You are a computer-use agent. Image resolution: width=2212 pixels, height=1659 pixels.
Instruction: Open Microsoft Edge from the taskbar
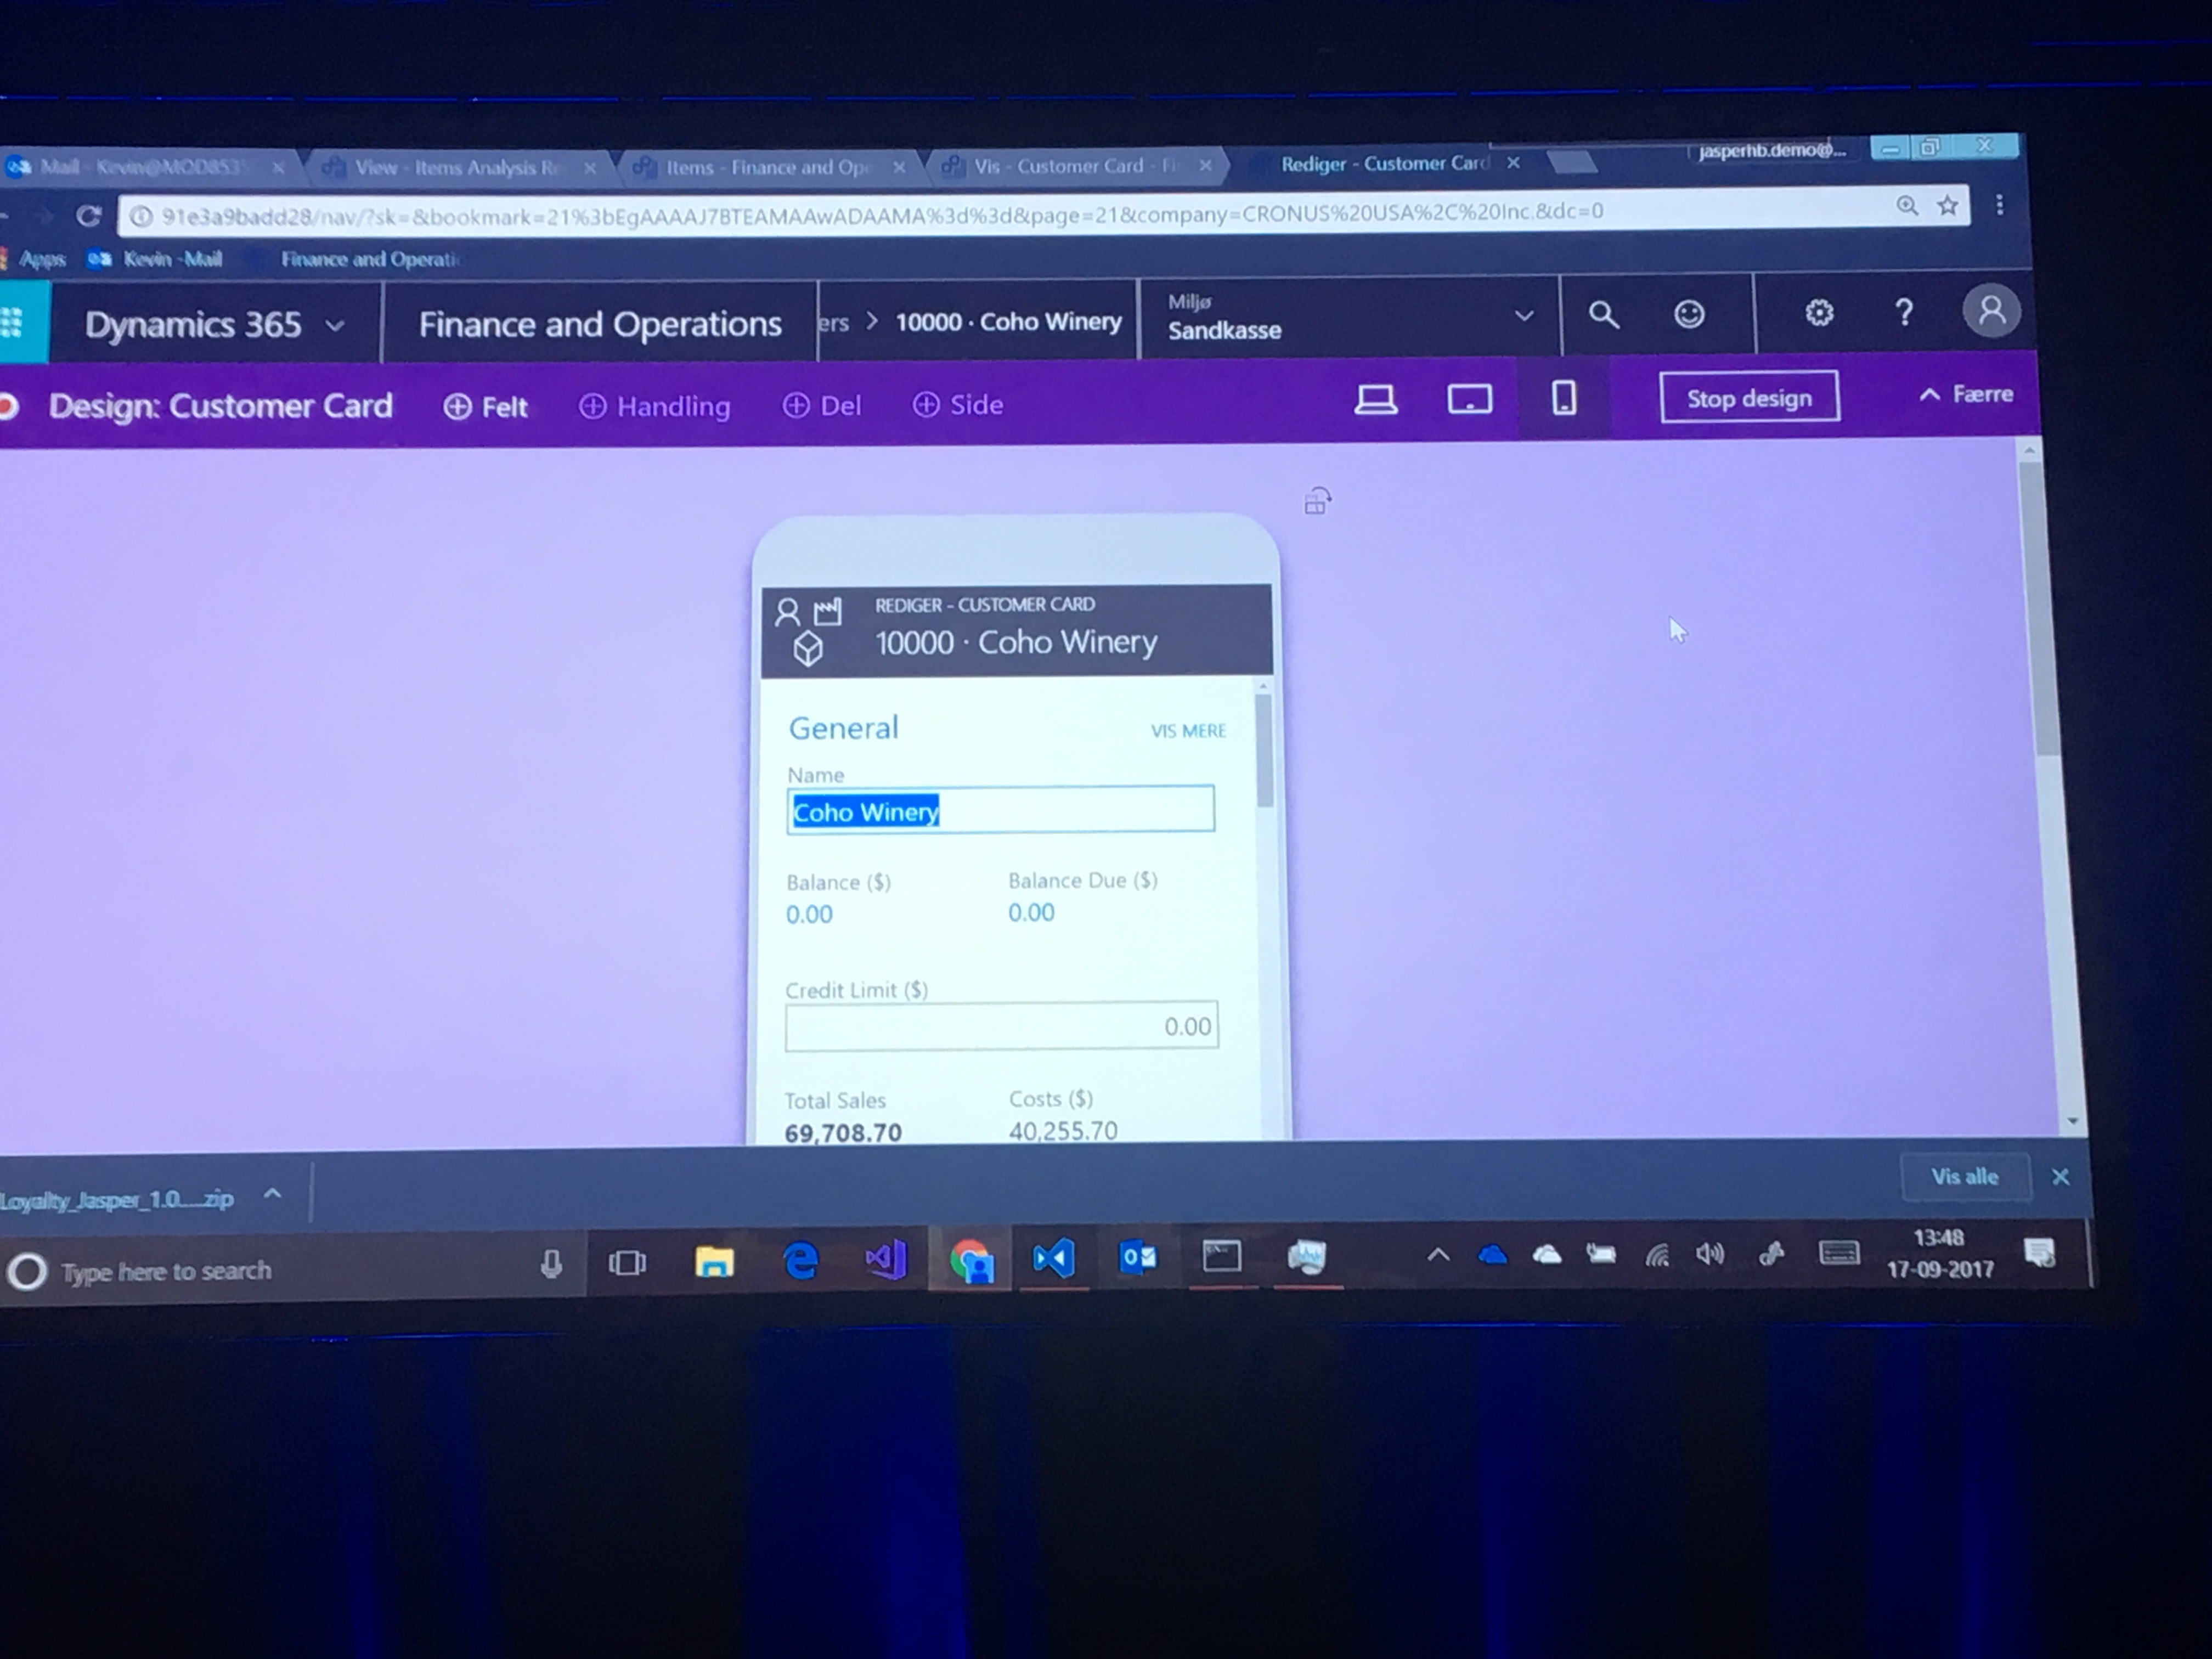[801, 1261]
